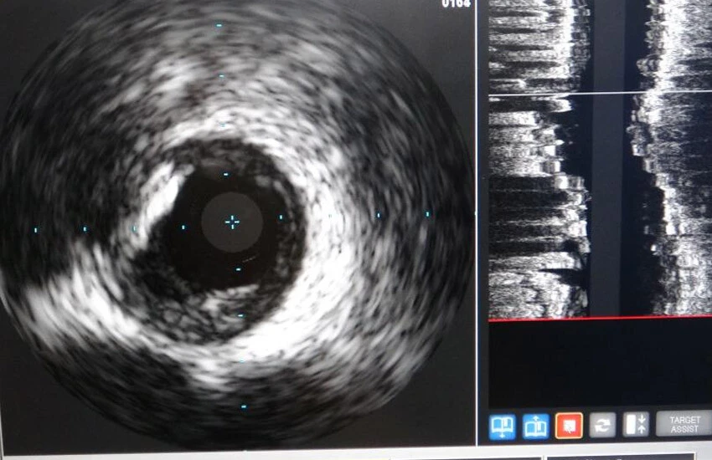Toggle the orange highlighted selection tool icon
This screenshot has height=460, width=712.
click(570, 427)
